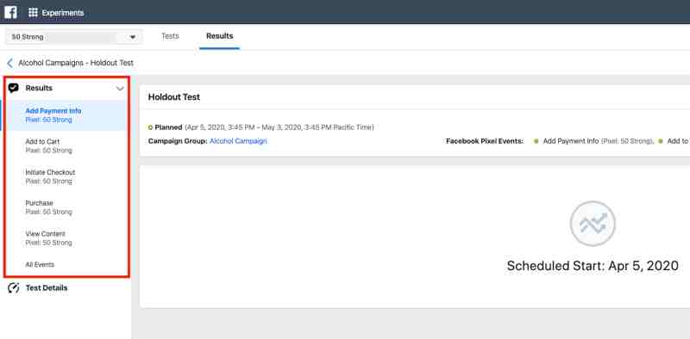
Task: Switch to the Tests tab
Action: click(170, 36)
